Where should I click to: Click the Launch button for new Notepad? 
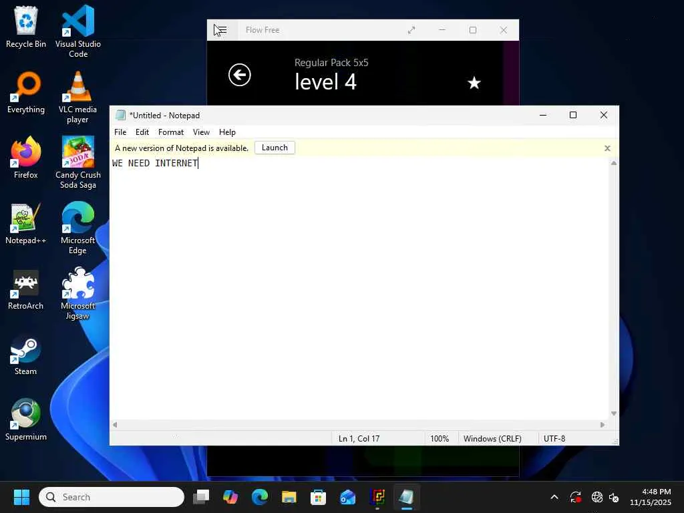coord(275,148)
